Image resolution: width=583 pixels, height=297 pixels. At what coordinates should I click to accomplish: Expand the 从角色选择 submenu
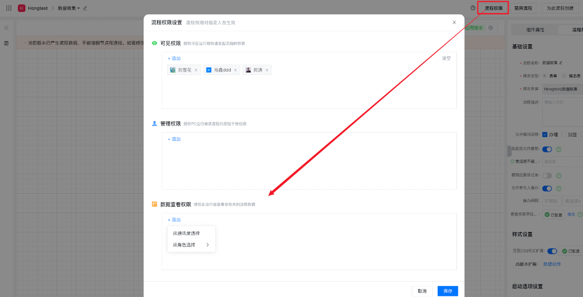click(191, 245)
